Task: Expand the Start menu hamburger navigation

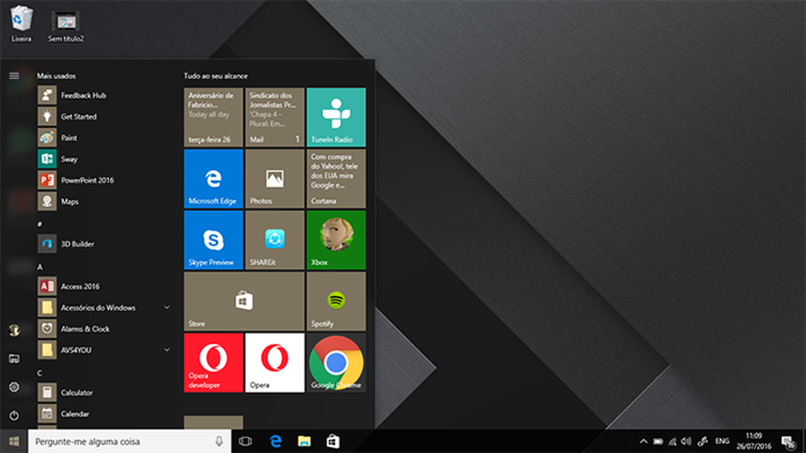Action: [x=14, y=75]
